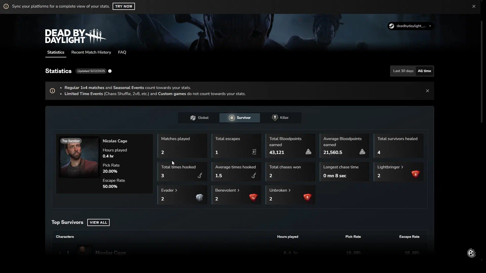Click the hook icon in Average times hooked
Screen dimensions: 486x273
[x=254, y=175]
